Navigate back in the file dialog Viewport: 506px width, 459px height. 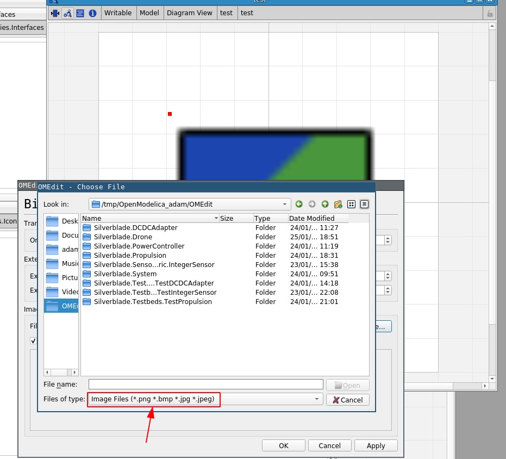pyautogui.click(x=299, y=204)
